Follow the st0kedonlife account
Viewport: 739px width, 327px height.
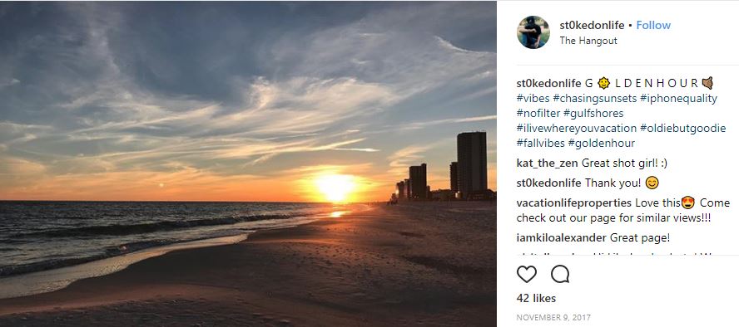[653, 26]
